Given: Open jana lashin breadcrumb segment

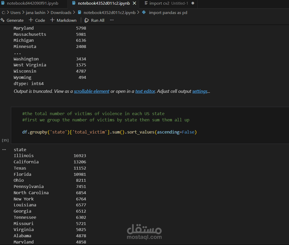Looking at the screenshot, I should tap(36, 12).
